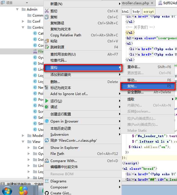Click the green Run arrow icon
Screen dimensions: 177x195
click(47, 101)
